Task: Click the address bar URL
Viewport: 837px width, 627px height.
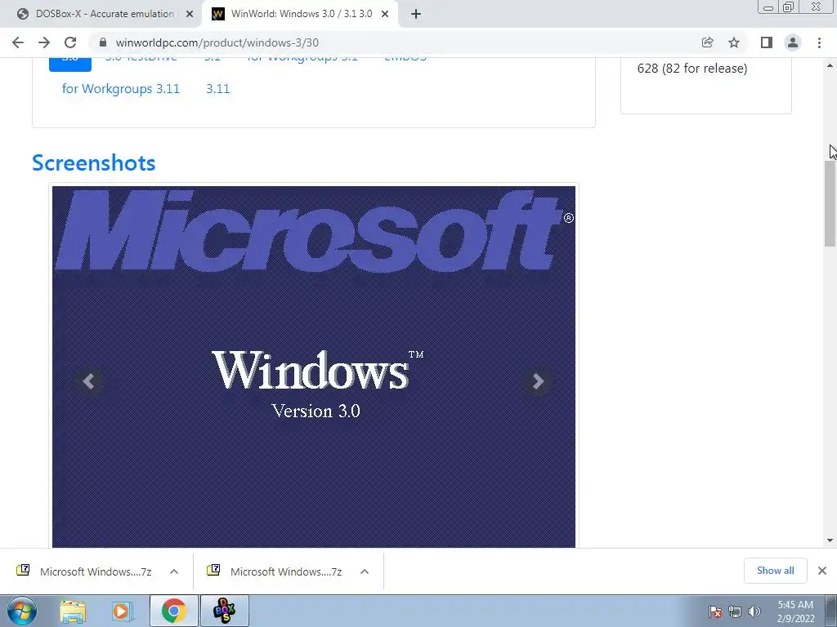Action: (217, 42)
